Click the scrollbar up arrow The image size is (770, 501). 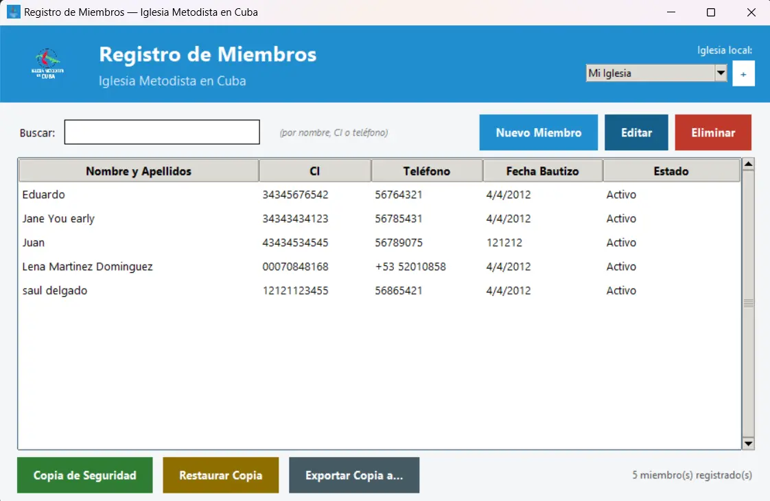(x=748, y=164)
